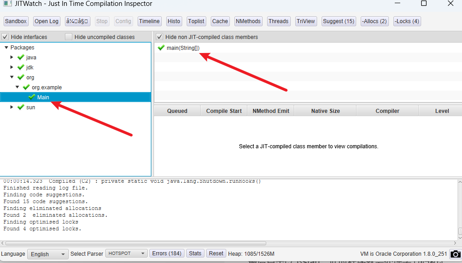Viewport: 462px width, 263px height.
Task: Click green checkmark icon beside sun package
Action: click(20, 107)
